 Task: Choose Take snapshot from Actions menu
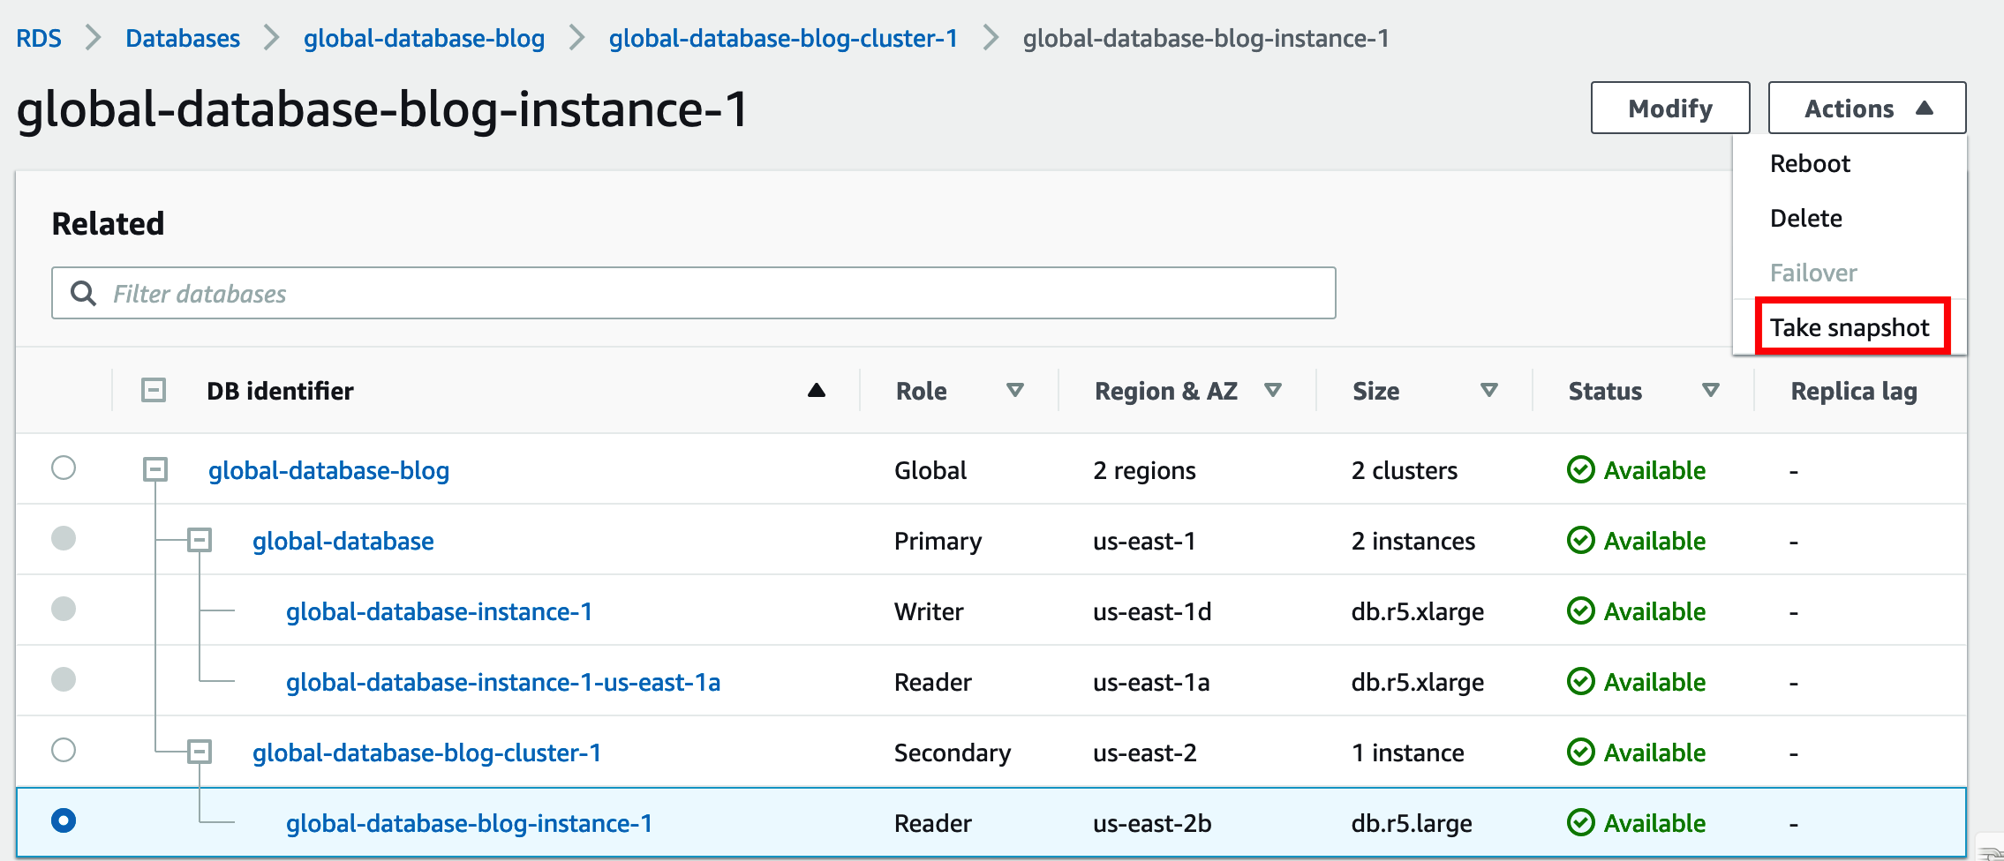click(1850, 327)
